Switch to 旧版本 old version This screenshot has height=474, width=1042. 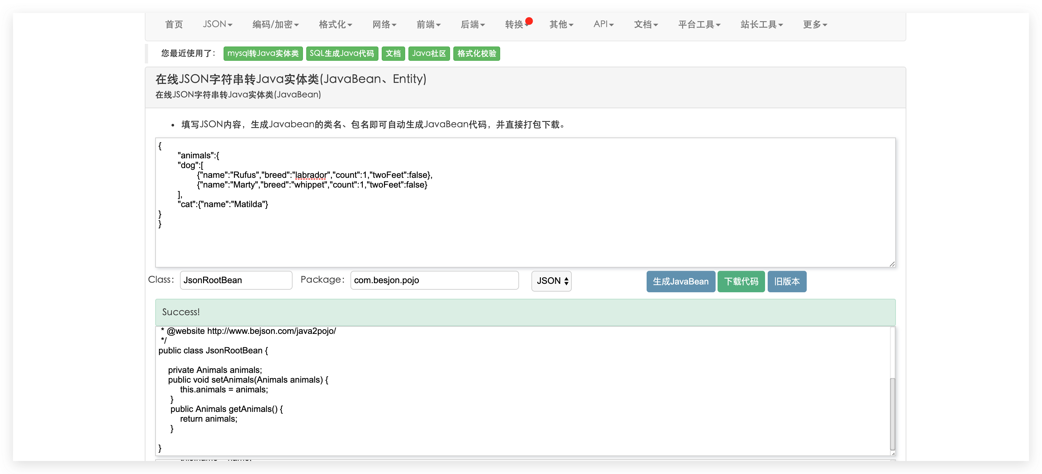[x=786, y=281]
